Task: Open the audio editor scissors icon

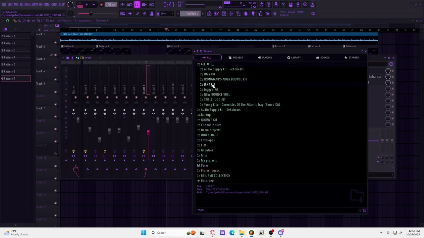Action: [269, 5]
